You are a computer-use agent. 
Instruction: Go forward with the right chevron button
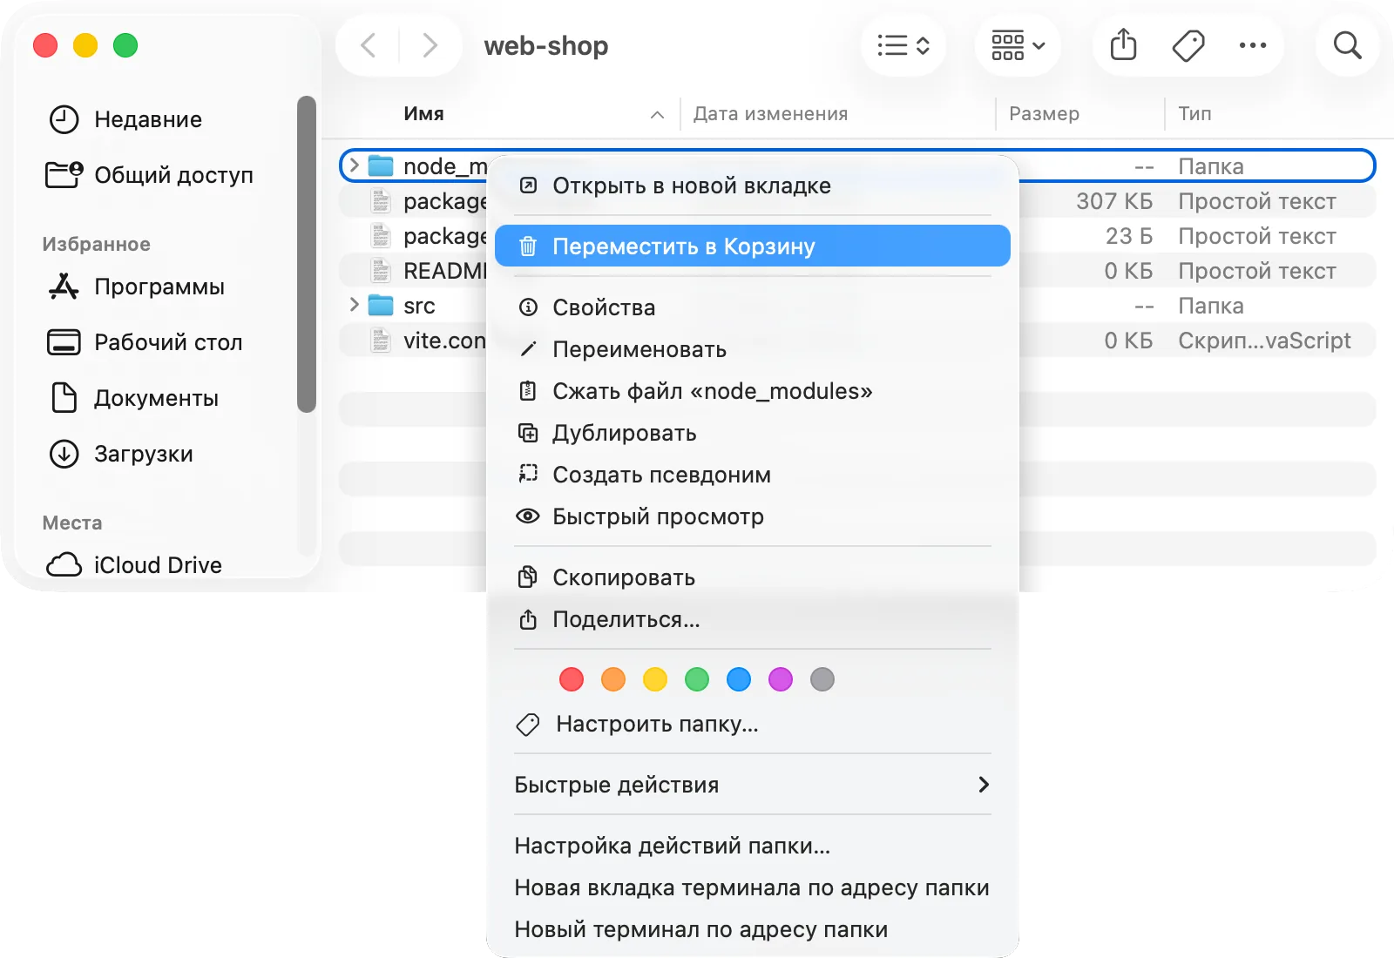[430, 45]
